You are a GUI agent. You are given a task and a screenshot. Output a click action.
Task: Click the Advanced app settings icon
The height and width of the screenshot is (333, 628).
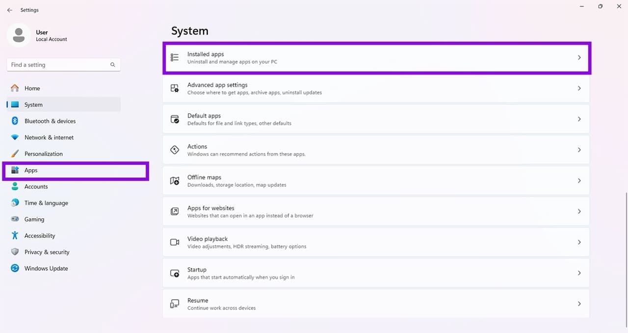click(x=175, y=88)
